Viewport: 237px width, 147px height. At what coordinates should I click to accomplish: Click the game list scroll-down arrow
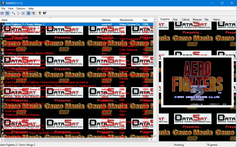tap(155, 136)
